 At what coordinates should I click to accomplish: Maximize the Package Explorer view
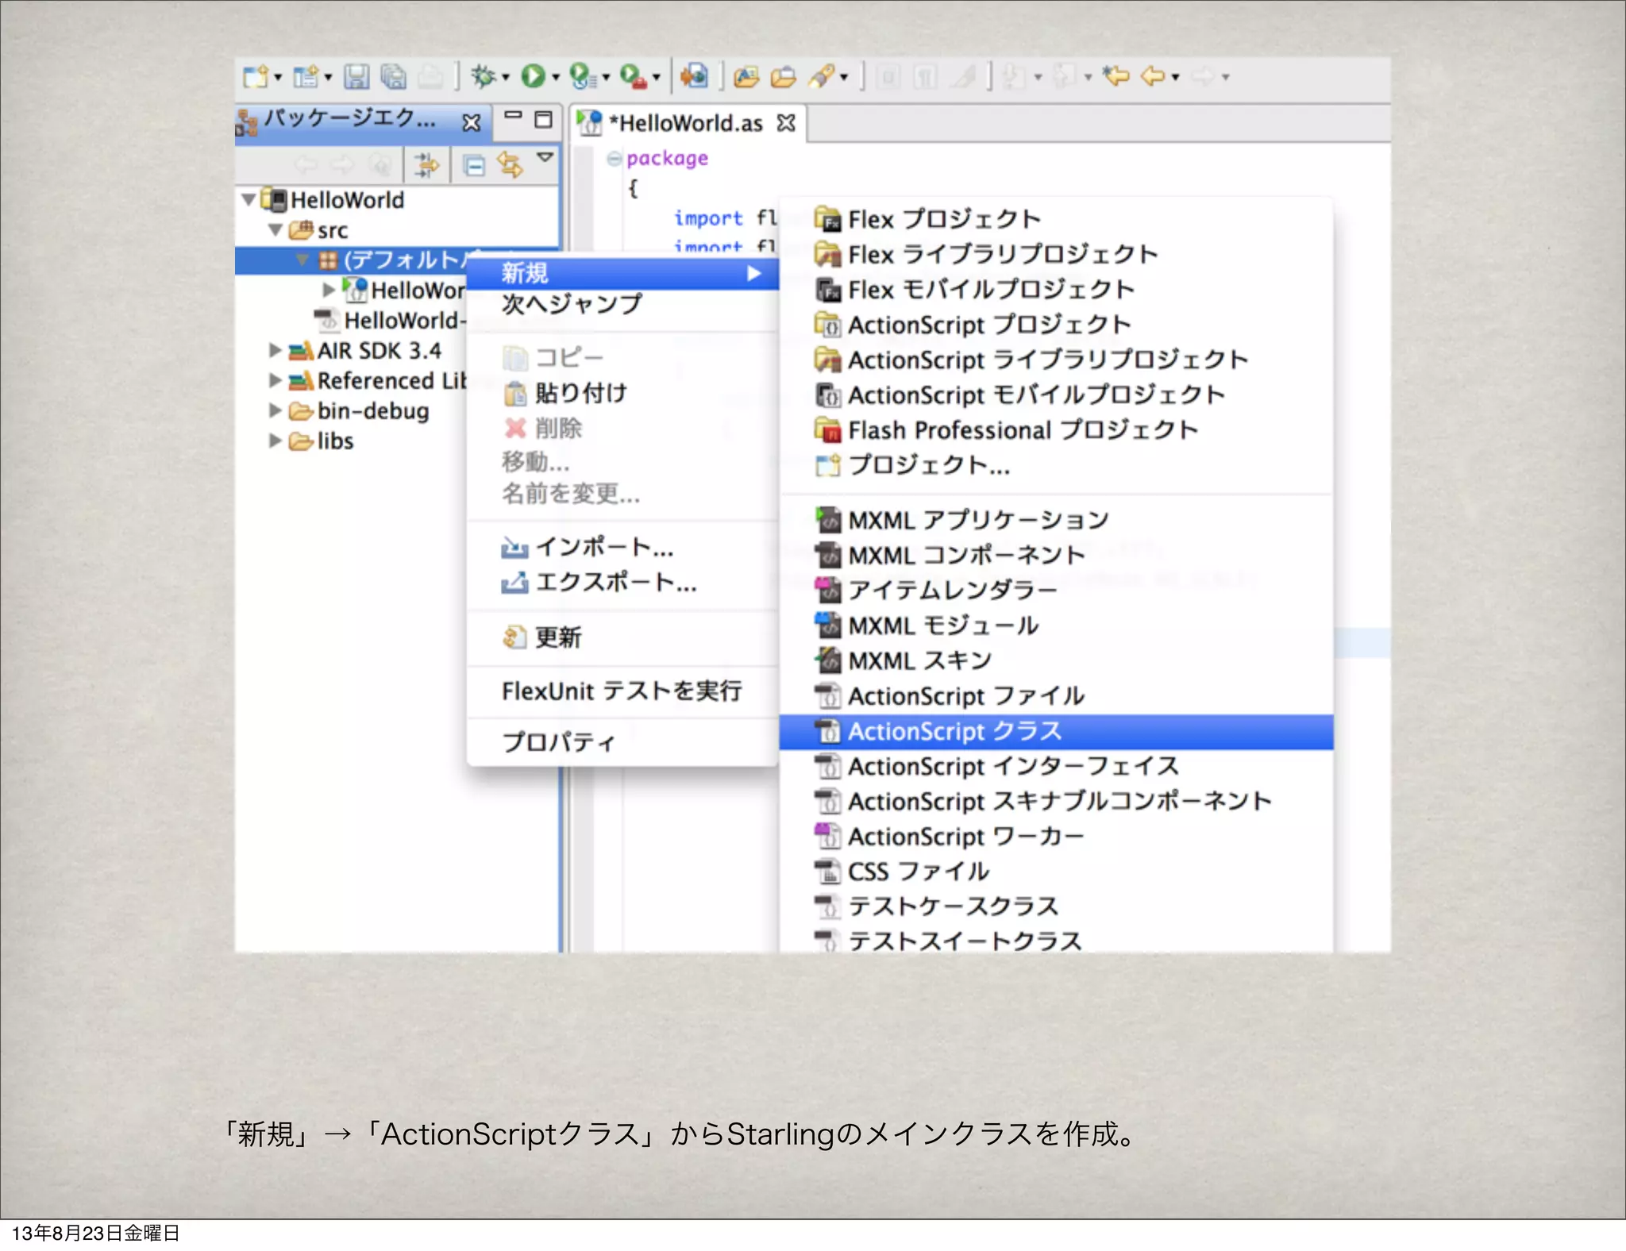pos(544,119)
